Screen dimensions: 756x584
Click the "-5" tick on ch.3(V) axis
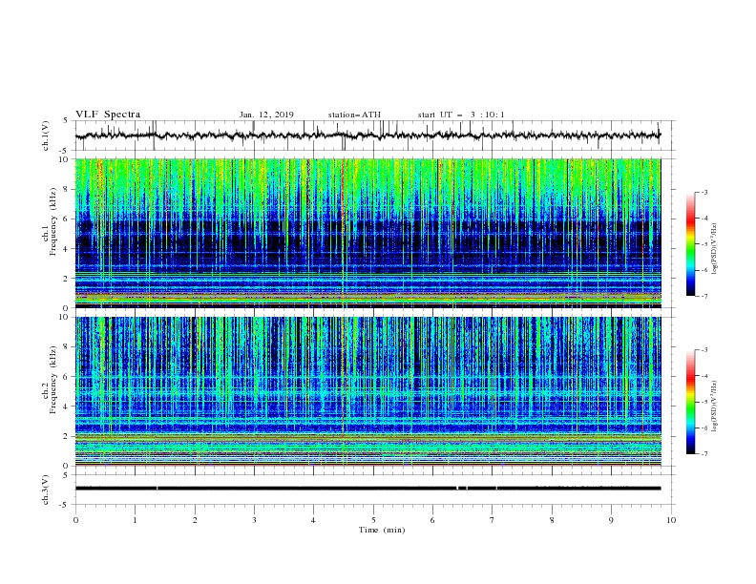[x=65, y=505]
